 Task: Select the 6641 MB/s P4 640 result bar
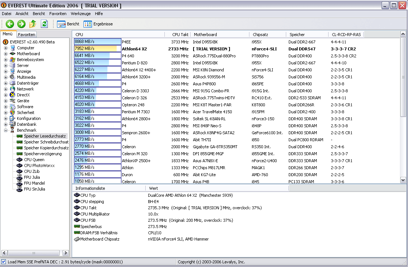pos(97,56)
